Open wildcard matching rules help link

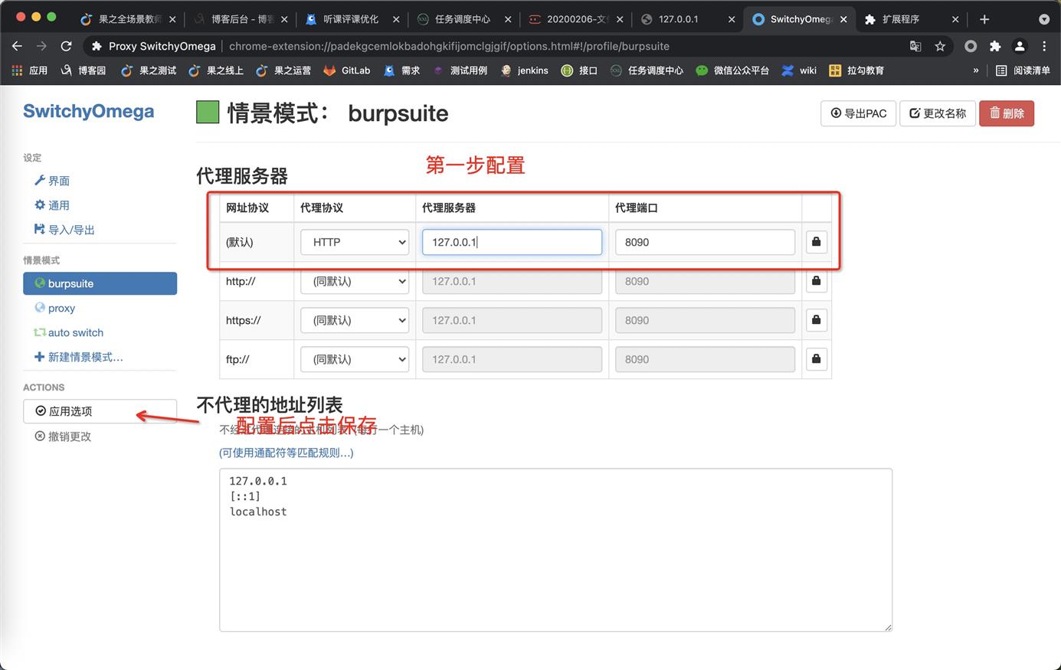tap(286, 453)
